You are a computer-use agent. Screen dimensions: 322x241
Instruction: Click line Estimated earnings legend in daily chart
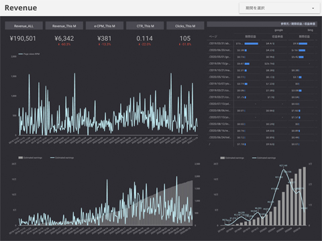(x=62, y=158)
